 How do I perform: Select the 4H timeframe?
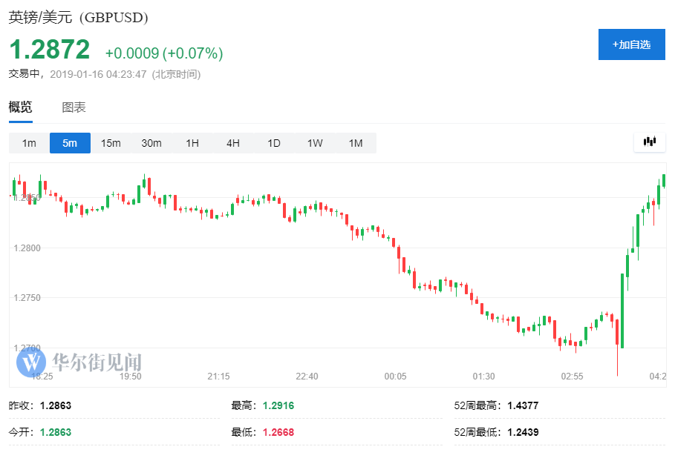click(233, 143)
